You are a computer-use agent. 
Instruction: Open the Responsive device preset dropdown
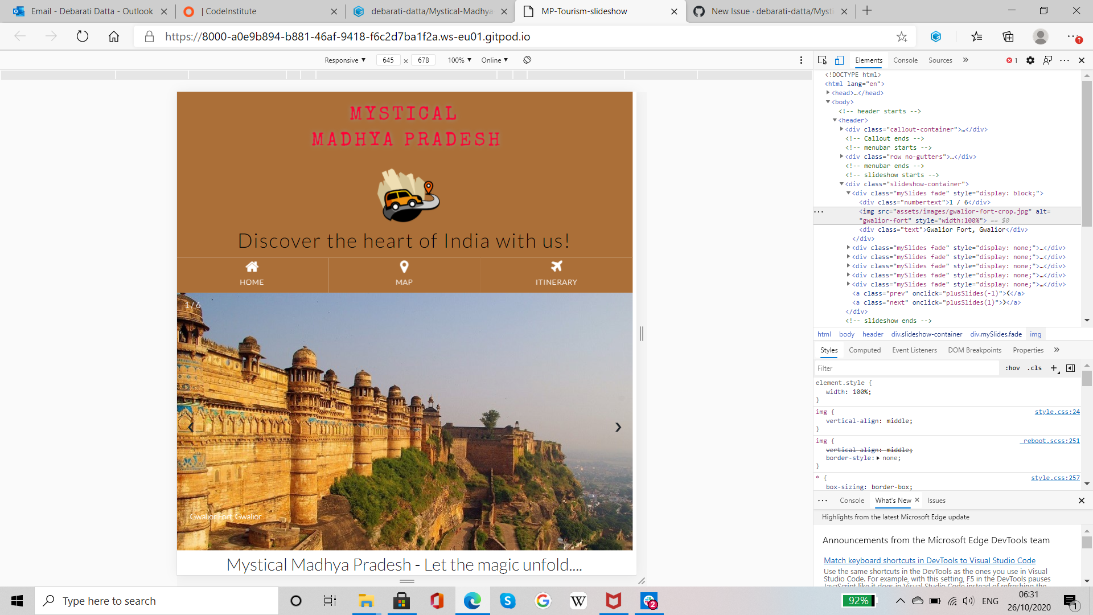tap(344, 60)
